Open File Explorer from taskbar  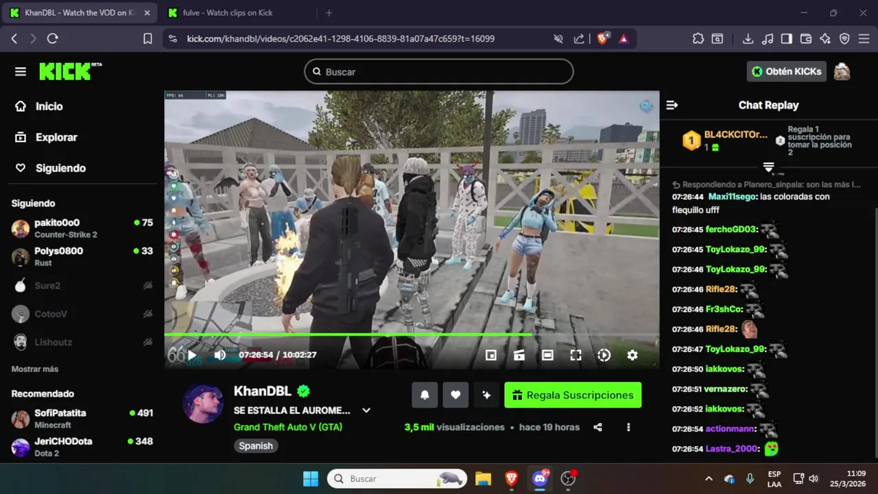coord(484,478)
